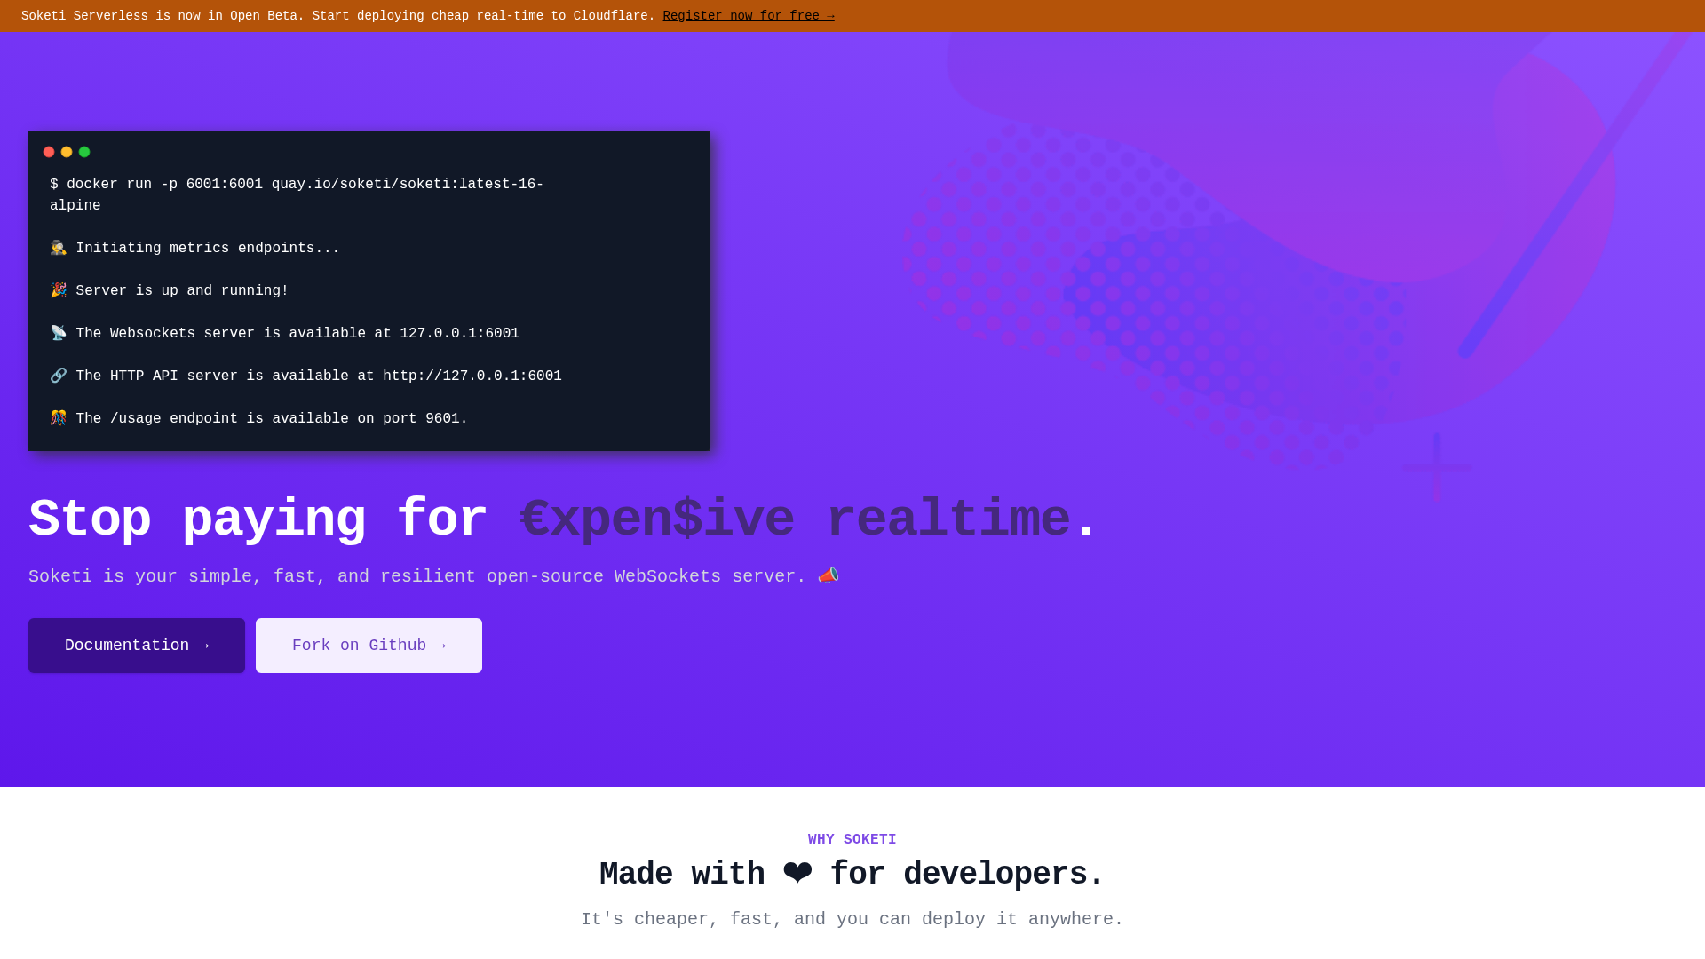
Task: Click the yellow dot in the terminal window
Action: (67, 152)
